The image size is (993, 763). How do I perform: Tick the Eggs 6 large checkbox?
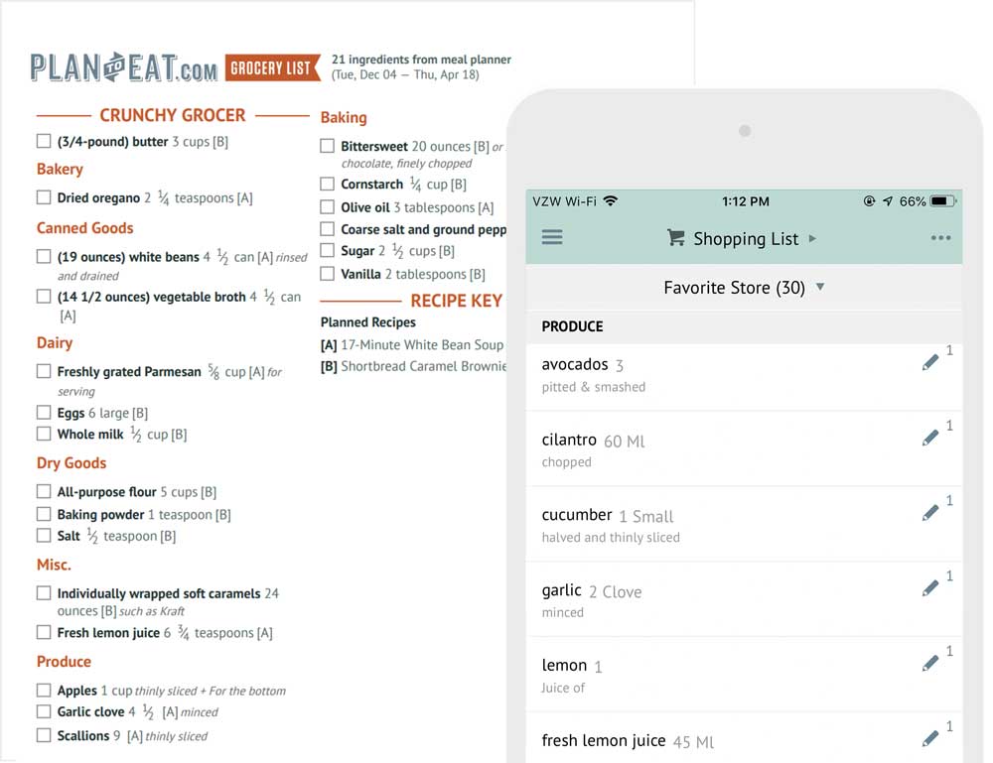44,413
